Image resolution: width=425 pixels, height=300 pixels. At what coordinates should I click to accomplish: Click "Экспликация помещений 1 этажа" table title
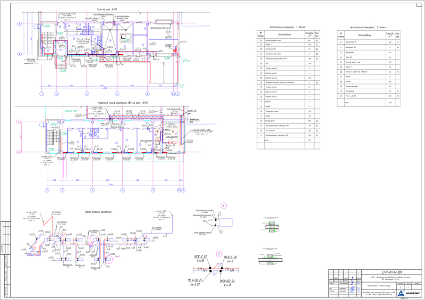click(x=287, y=27)
